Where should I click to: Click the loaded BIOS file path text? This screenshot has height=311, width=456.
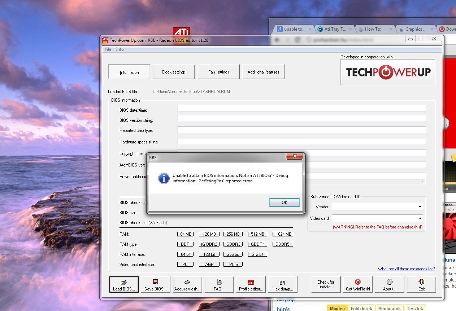tap(191, 92)
